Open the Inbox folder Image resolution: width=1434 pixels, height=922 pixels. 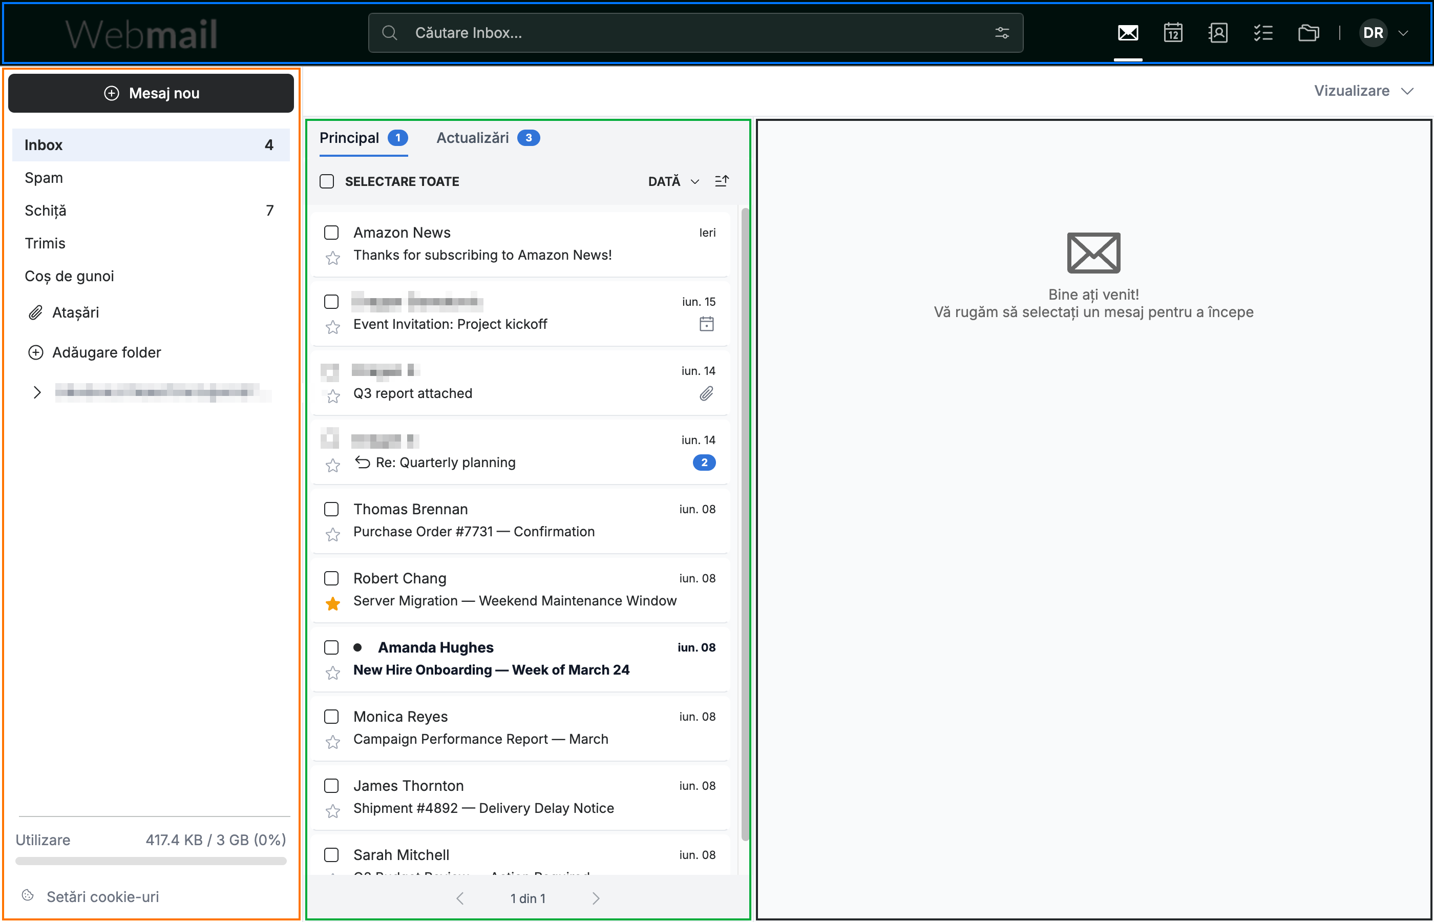[x=151, y=145]
